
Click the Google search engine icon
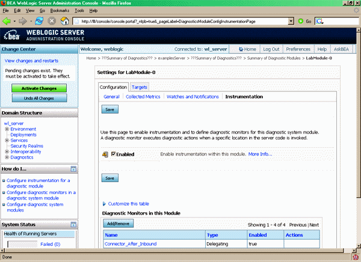319,22
